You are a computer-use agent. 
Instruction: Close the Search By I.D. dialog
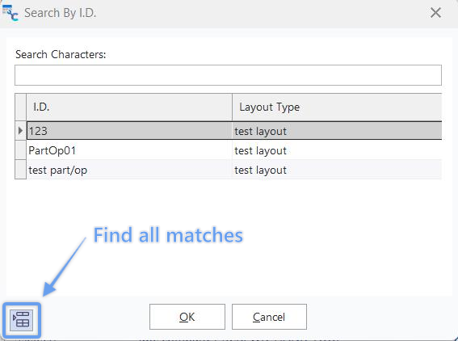coord(435,13)
